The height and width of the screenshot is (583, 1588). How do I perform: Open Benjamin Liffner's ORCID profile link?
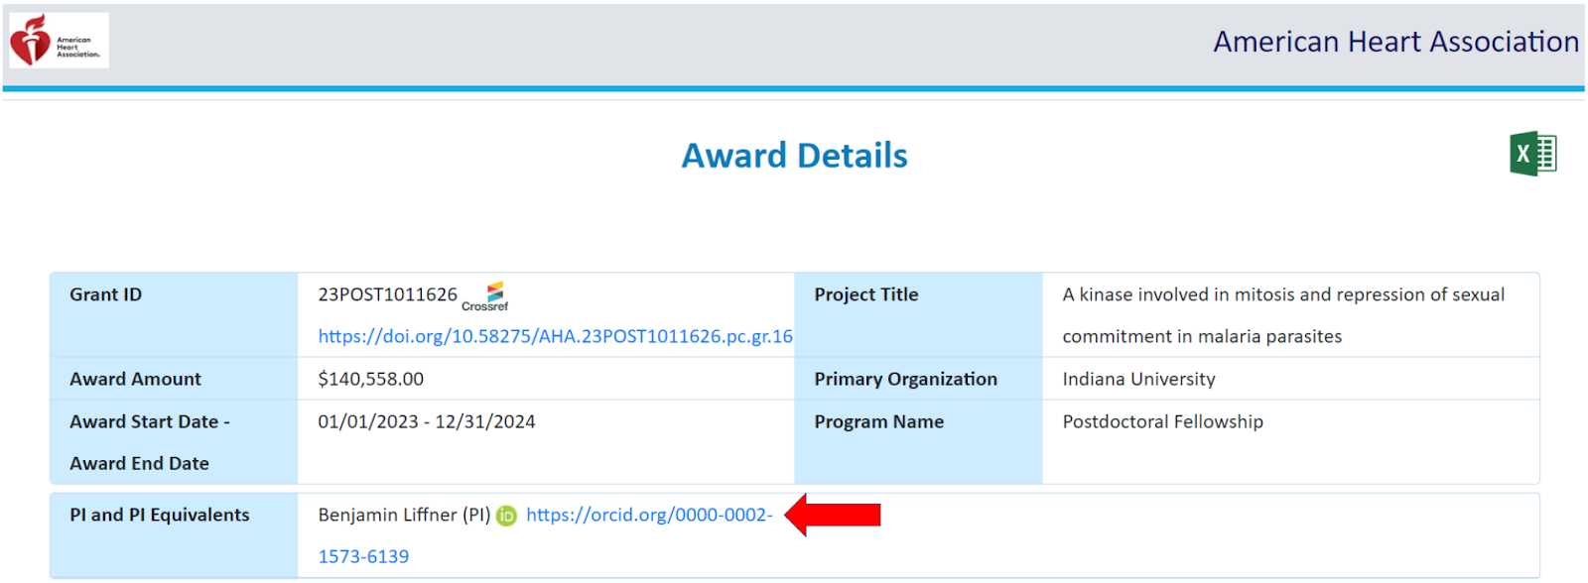pos(648,516)
